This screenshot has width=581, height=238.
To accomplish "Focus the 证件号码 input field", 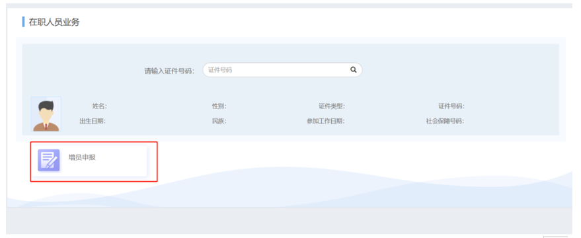I will 282,69.
